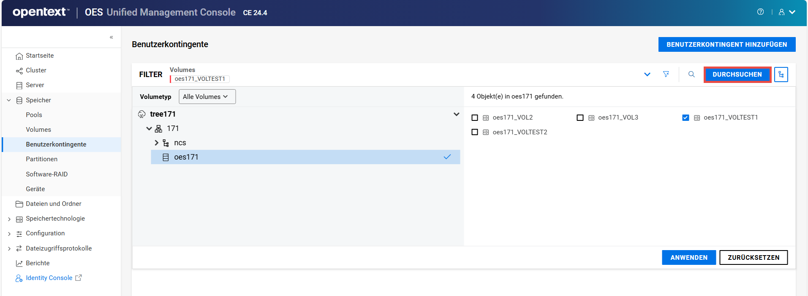Click the Cluster icon in sidebar
Viewport: 808px width, 296px height.
point(19,71)
